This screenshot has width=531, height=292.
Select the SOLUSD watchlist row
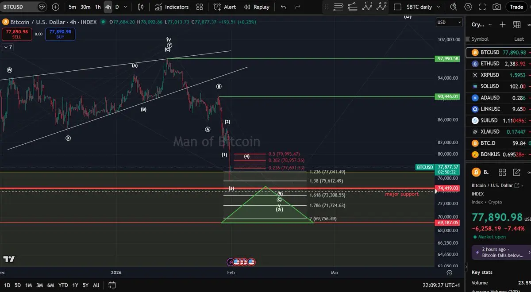[498, 86]
